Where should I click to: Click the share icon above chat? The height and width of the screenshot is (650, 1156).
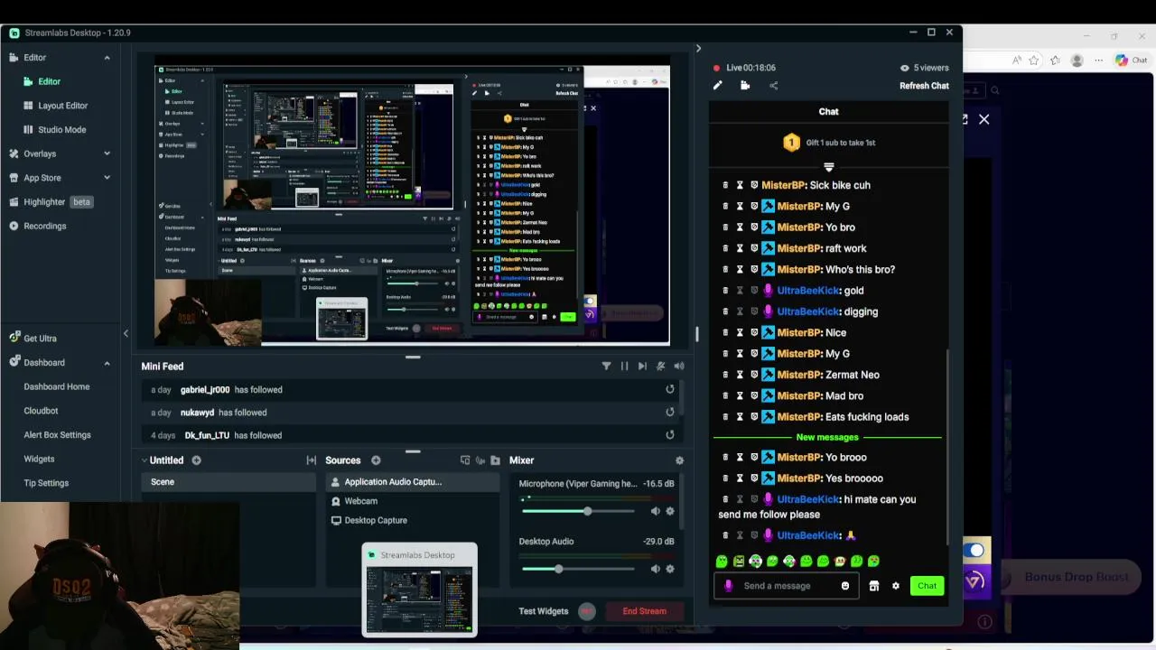pos(773,86)
